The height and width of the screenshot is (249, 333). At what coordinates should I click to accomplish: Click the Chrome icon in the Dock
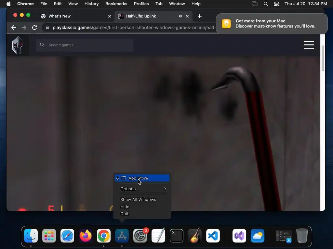tap(104, 236)
